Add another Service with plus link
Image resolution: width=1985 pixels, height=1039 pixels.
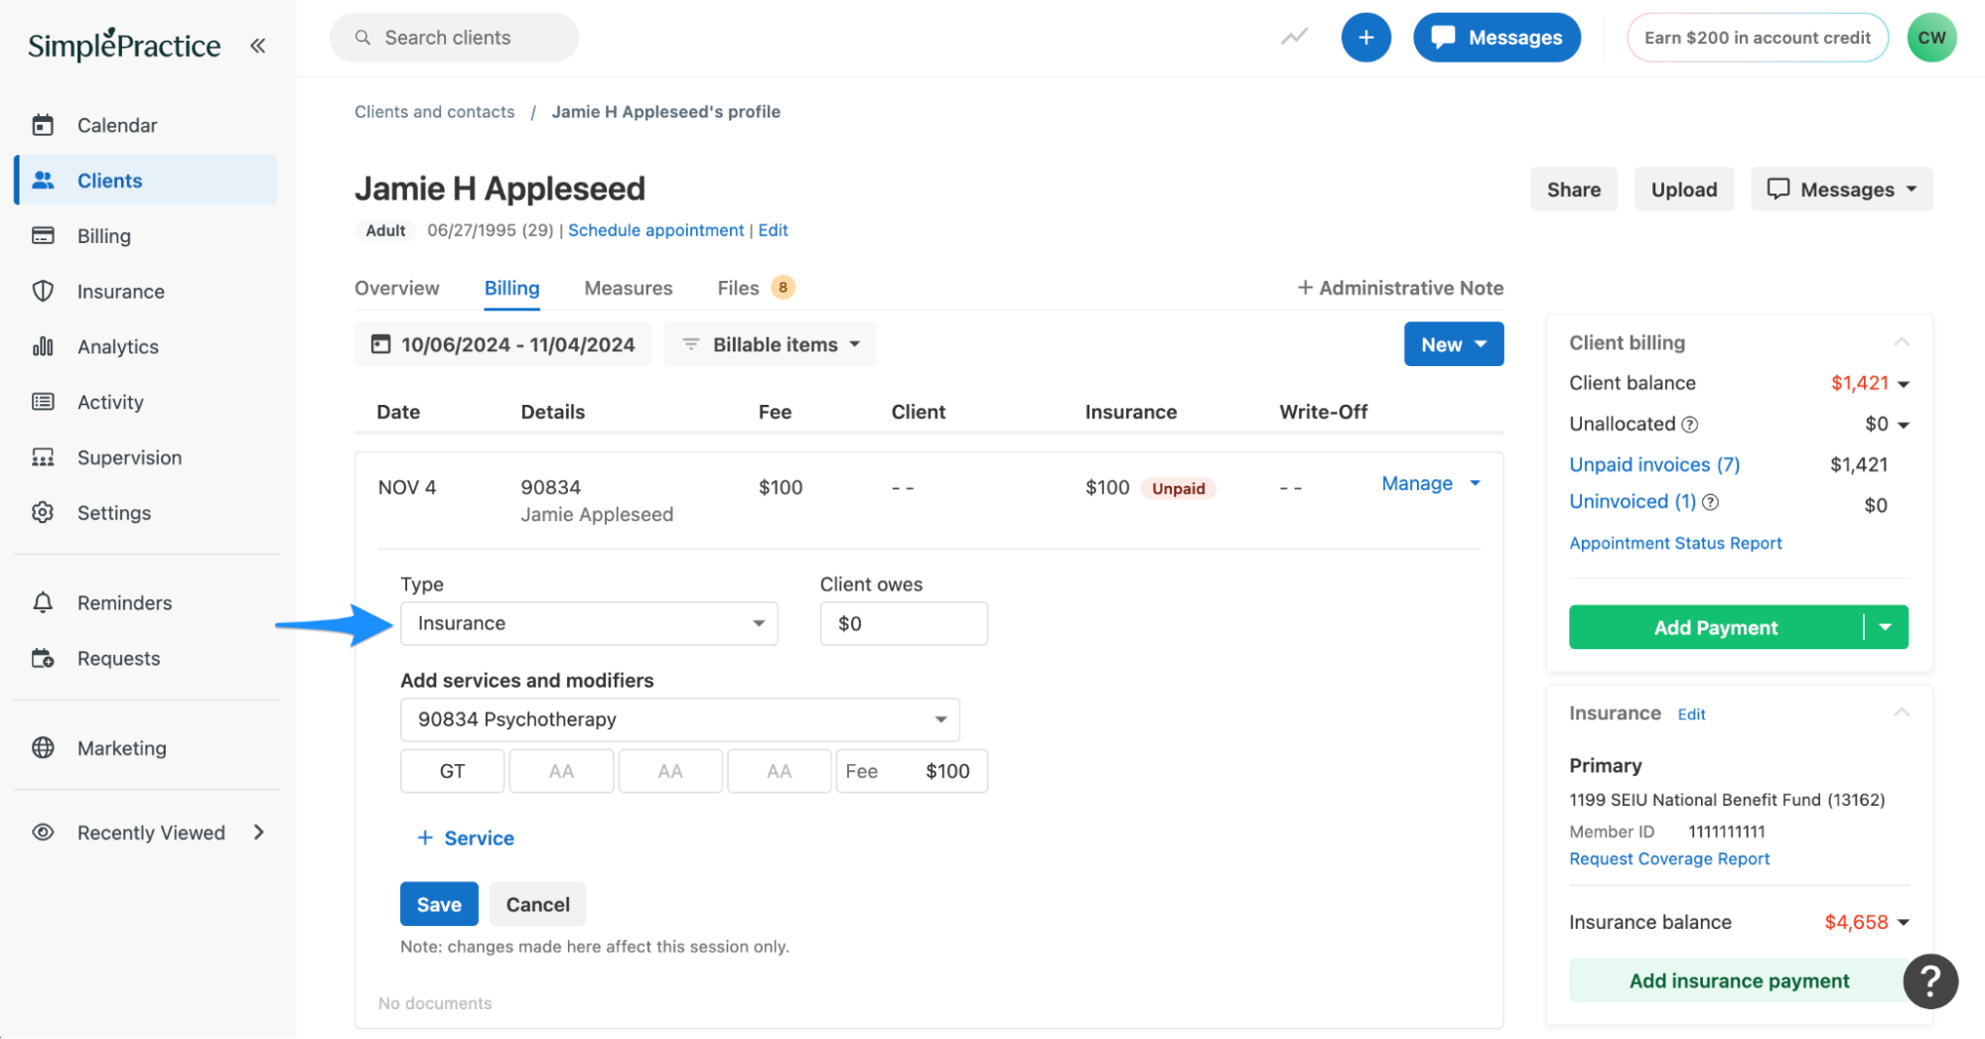pyautogui.click(x=466, y=839)
